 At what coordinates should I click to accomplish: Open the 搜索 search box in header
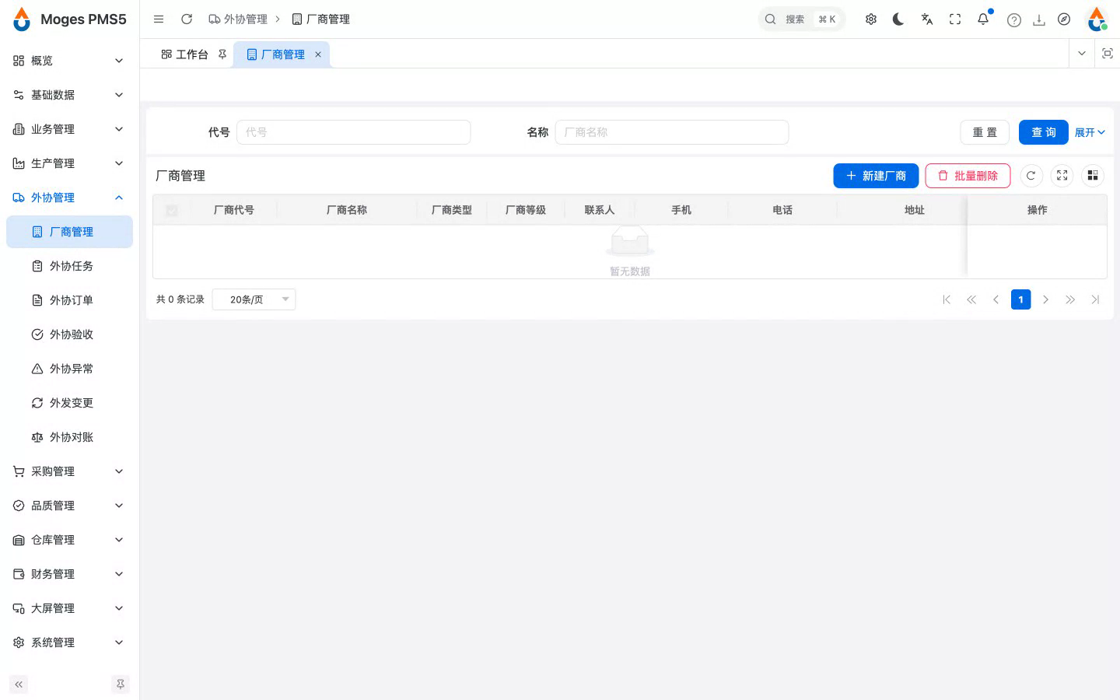coord(802,19)
